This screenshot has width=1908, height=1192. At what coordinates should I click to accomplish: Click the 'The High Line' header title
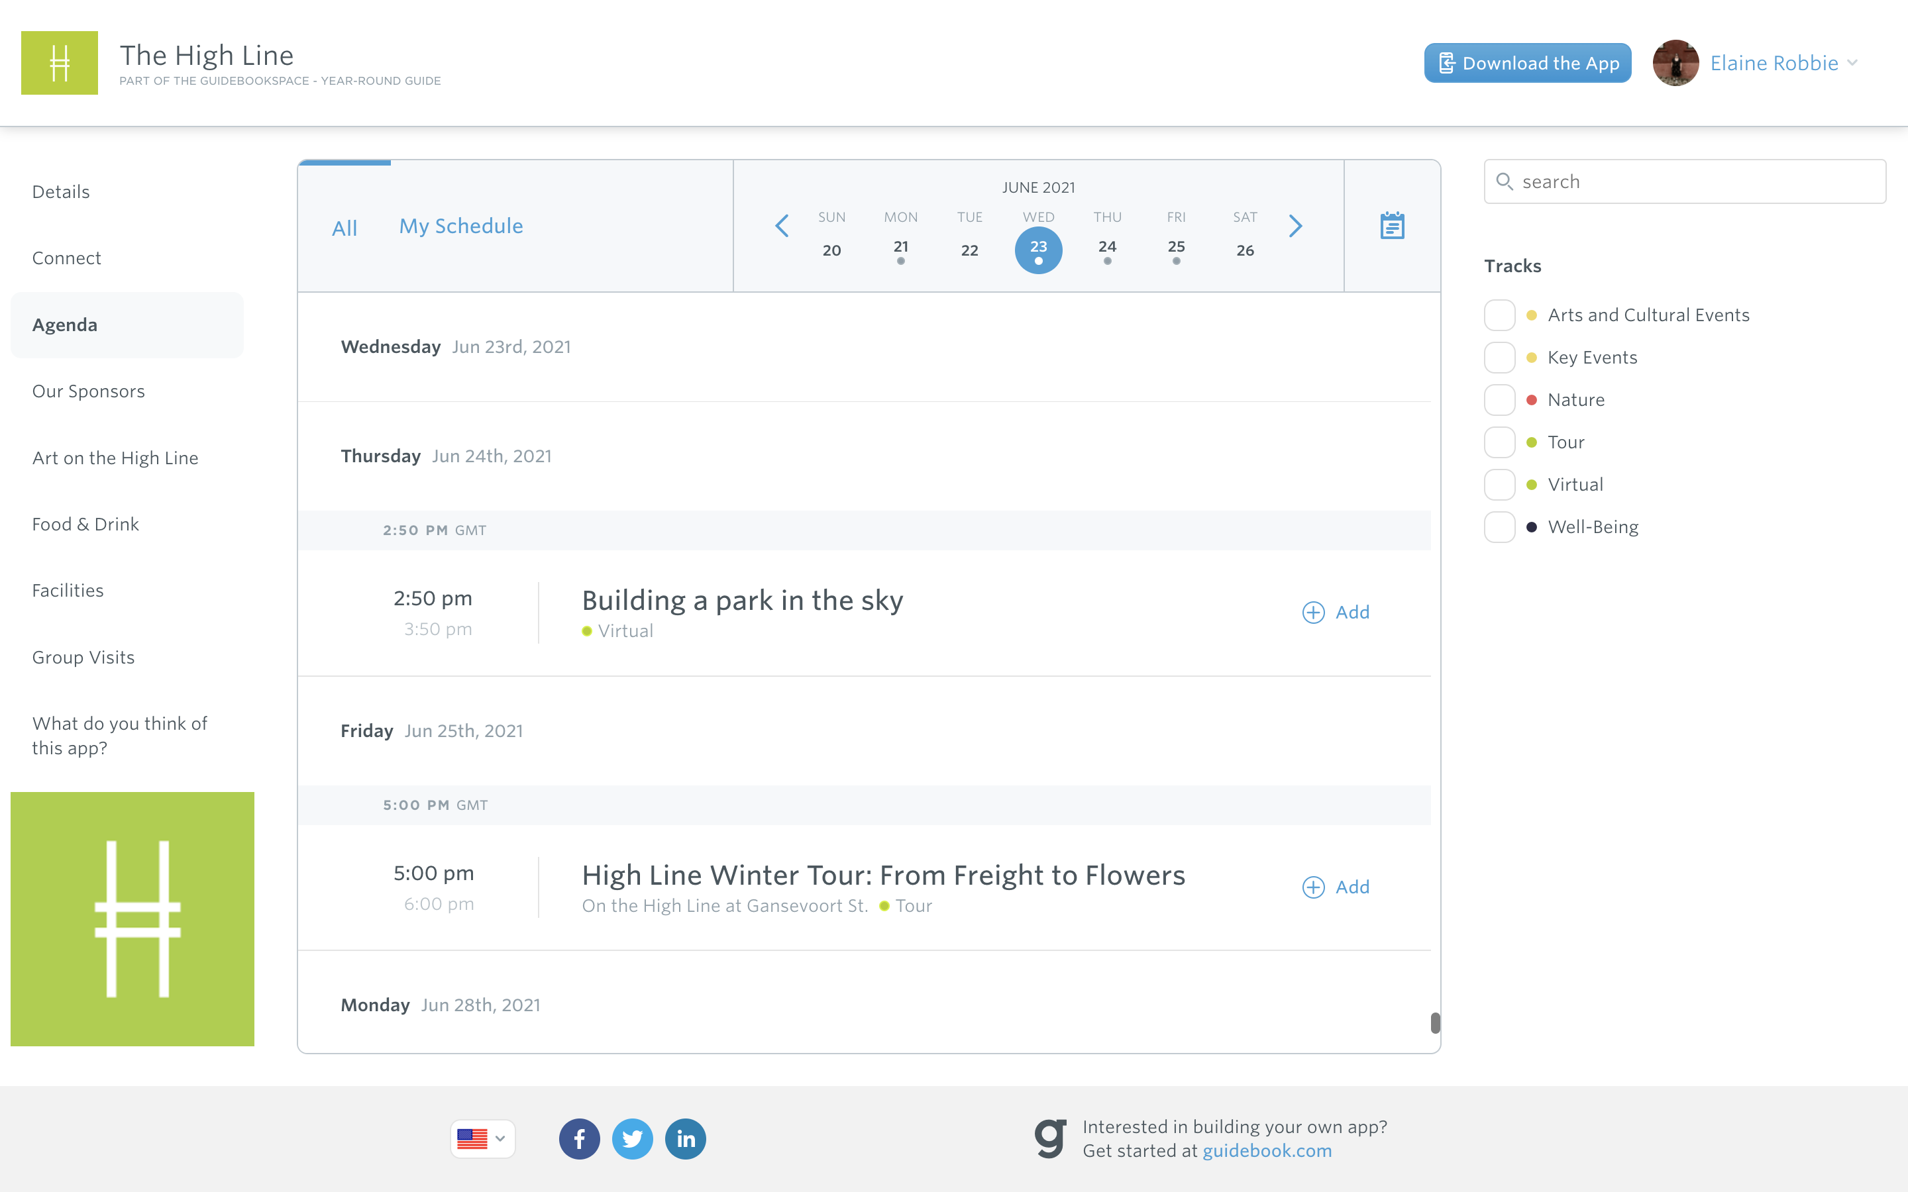(x=207, y=55)
